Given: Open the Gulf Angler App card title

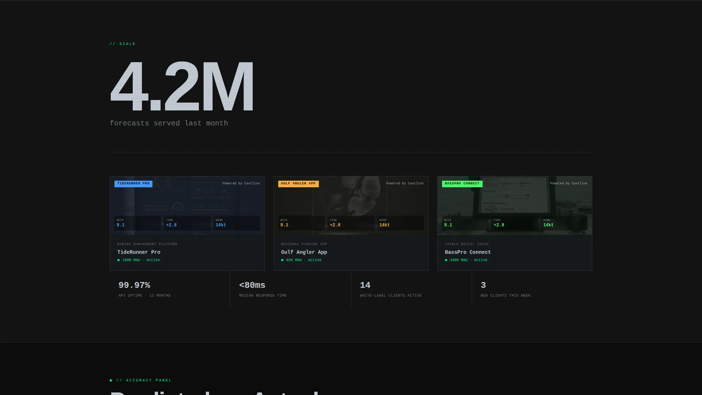Looking at the screenshot, I should (304, 252).
